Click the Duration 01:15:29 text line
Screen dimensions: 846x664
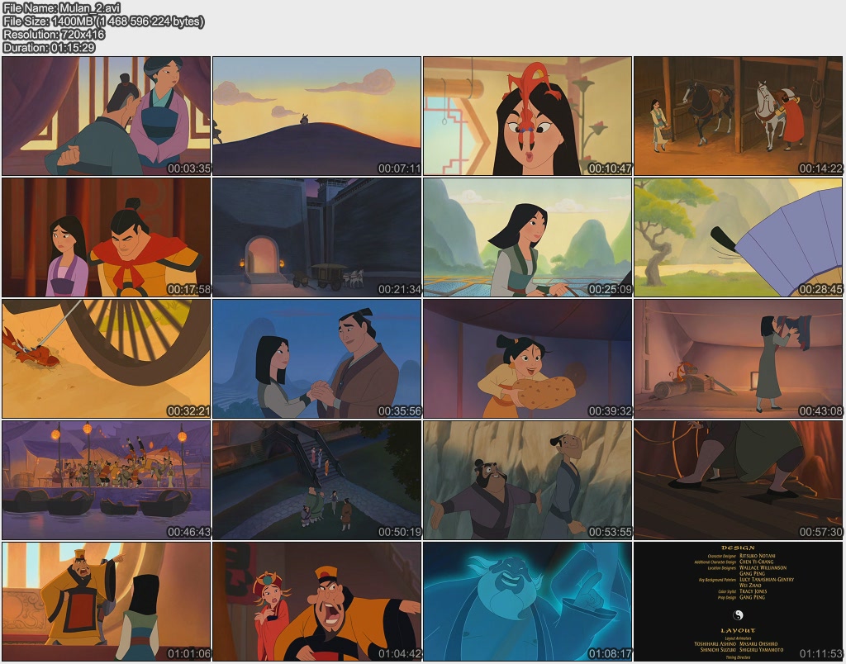[50, 48]
